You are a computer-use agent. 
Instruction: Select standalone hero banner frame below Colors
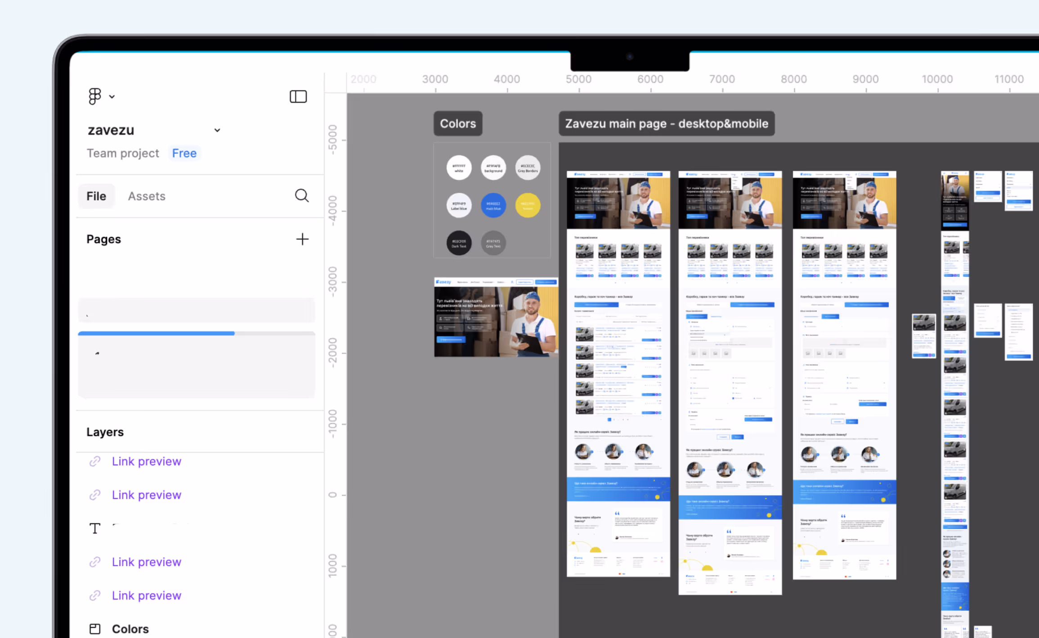tap(496, 317)
